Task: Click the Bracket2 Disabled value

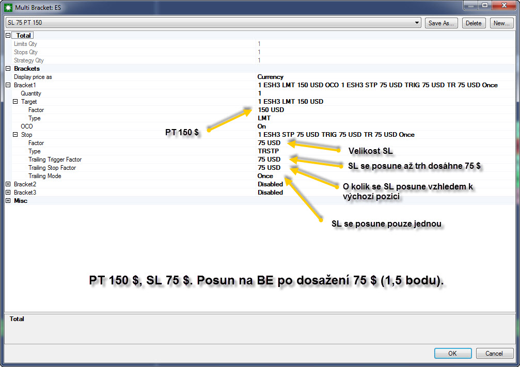Action: (270, 184)
